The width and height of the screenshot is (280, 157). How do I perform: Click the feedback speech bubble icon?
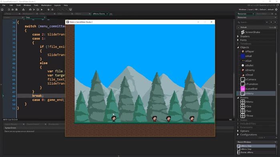point(278,5)
